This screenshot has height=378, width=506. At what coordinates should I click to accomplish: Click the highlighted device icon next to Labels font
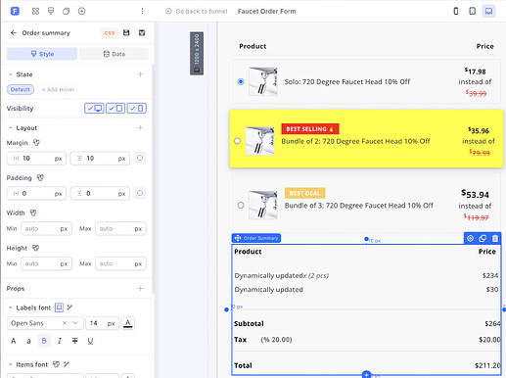(x=59, y=307)
